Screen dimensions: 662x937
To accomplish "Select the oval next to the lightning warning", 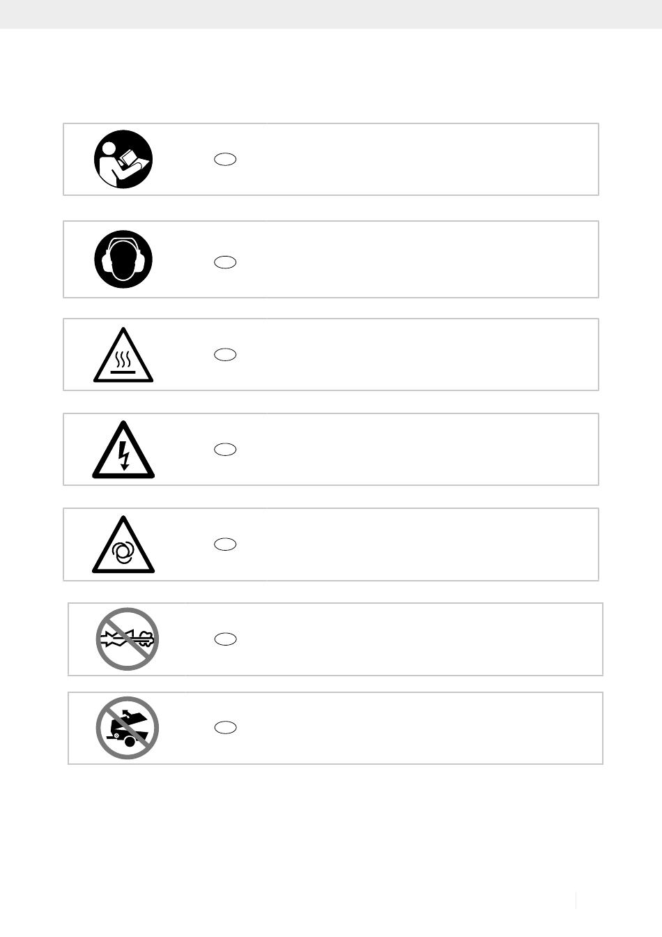I will point(225,450).
